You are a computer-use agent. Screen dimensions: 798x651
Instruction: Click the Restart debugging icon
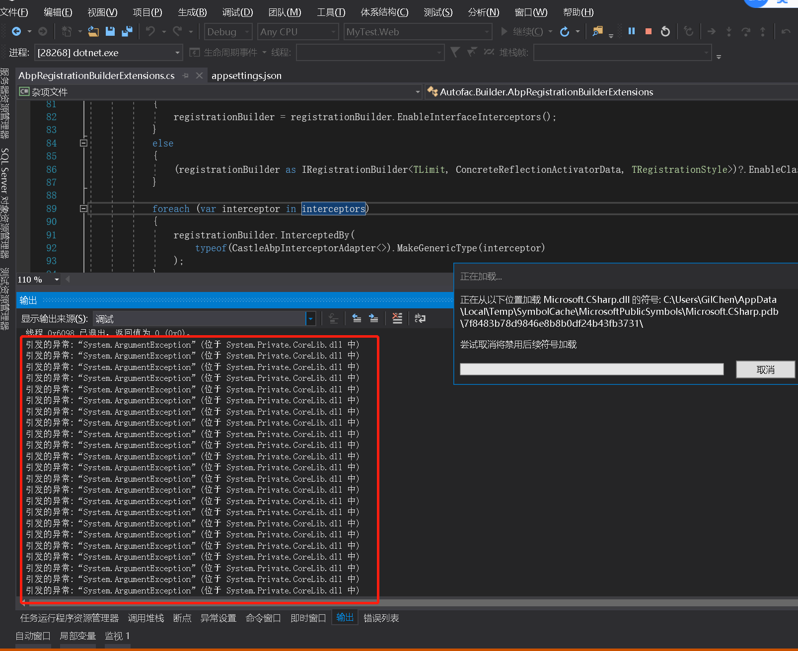(x=665, y=32)
